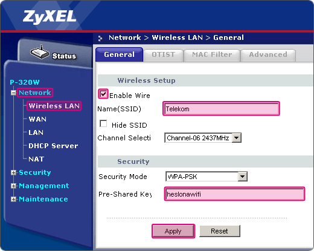Image resolution: width=314 pixels, height=251 pixels.
Task: Click the Status label in sidebar
Action: click(x=64, y=56)
